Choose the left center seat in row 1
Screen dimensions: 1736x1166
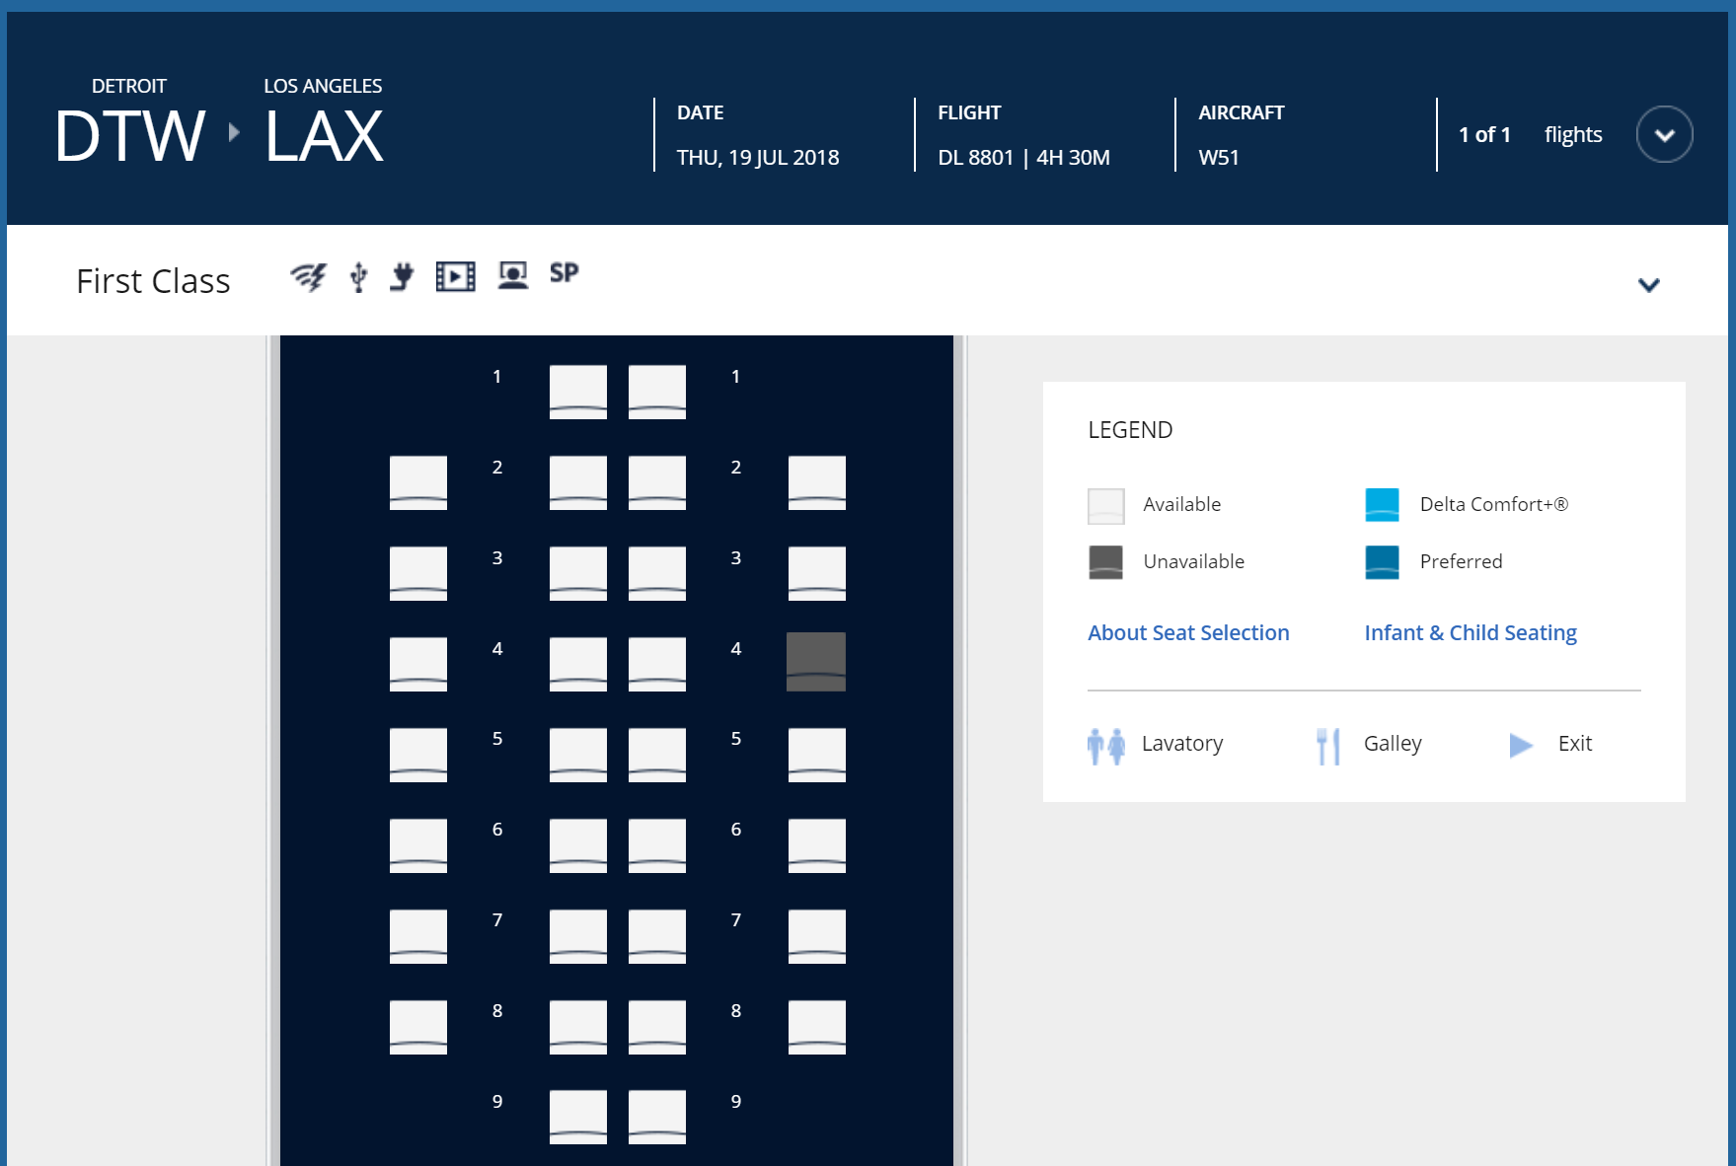(578, 392)
